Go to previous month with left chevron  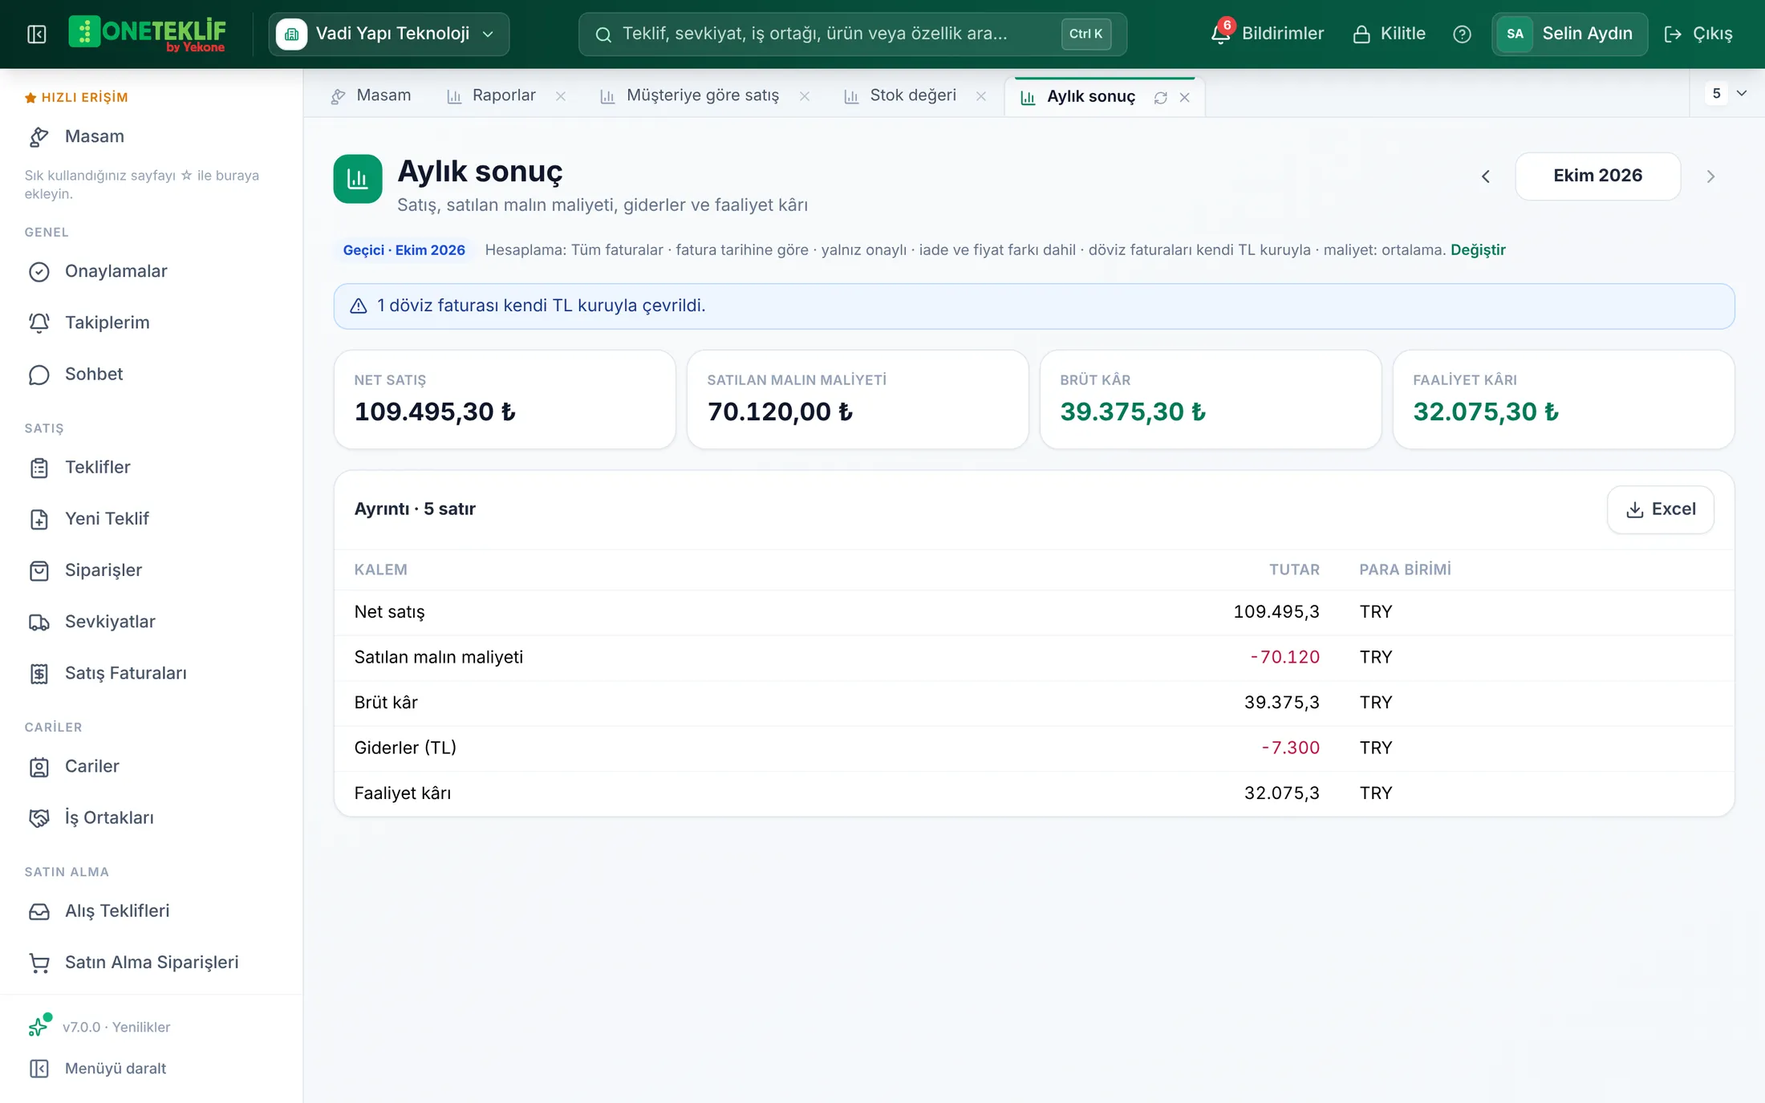click(x=1485, y=176)
